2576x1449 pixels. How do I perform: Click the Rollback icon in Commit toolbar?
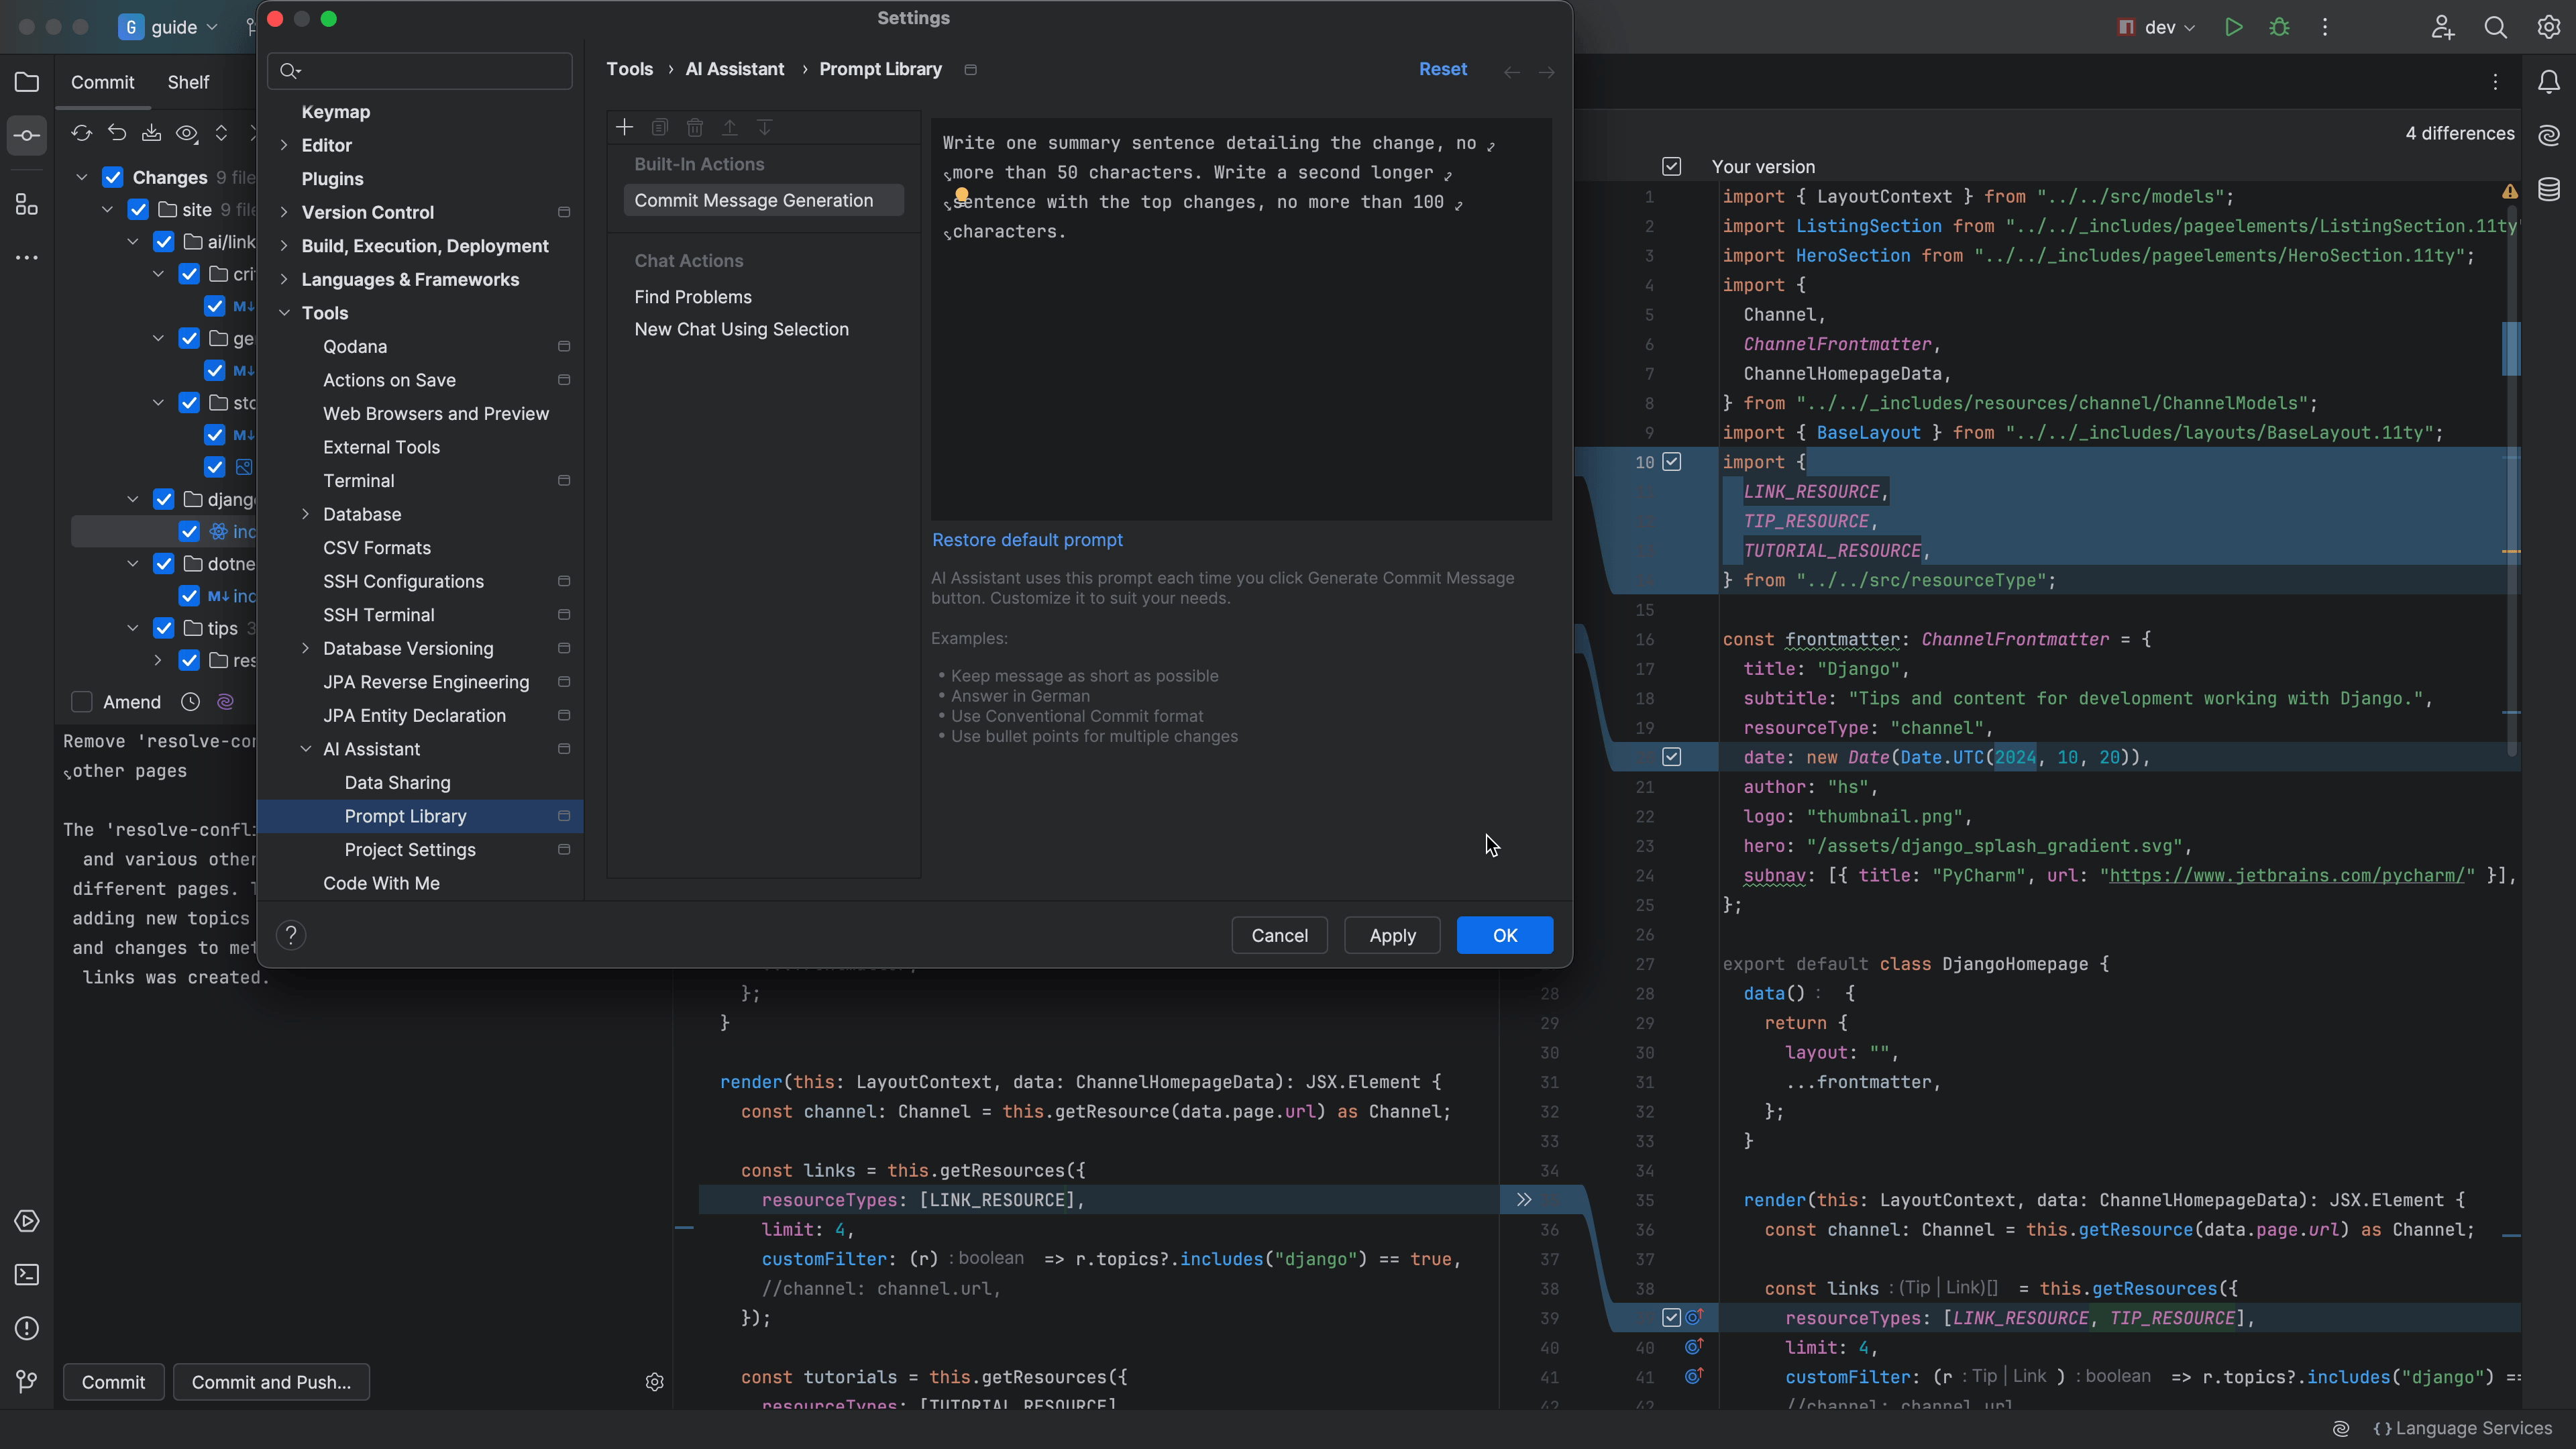coord(117,133)
